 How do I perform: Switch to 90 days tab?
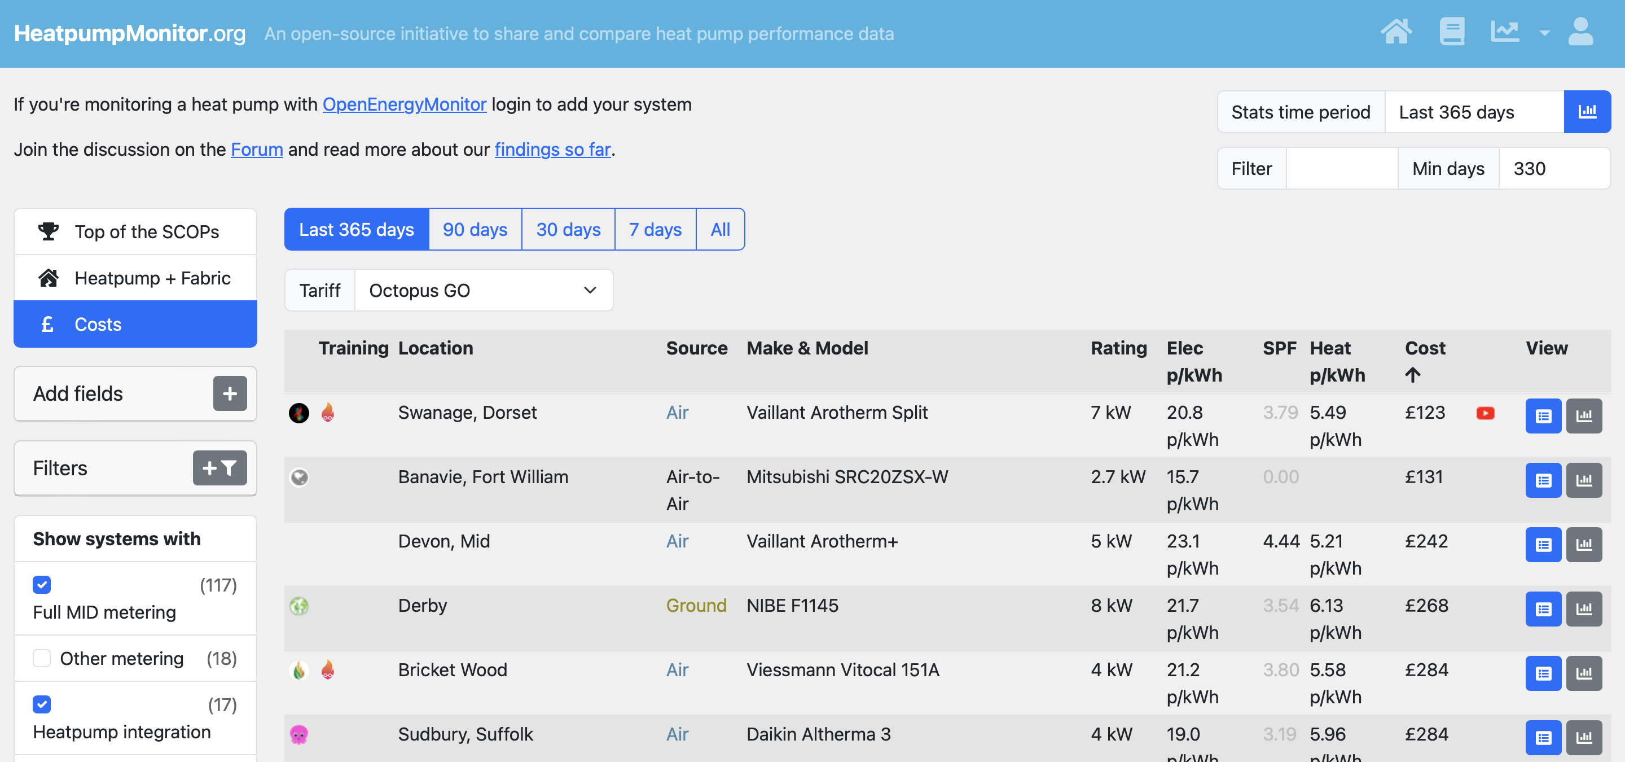click(x=475, y=230)
